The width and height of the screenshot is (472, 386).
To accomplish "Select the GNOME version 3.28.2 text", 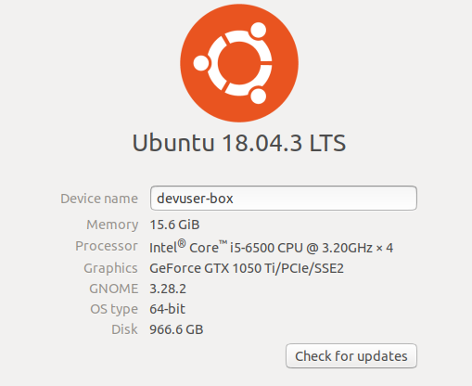I will [x=168, y=289].
